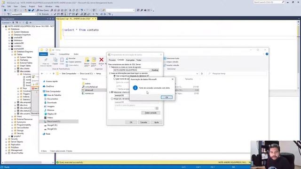
Task: Select the Management node in Object Explorer
Action: click(16, 150)
